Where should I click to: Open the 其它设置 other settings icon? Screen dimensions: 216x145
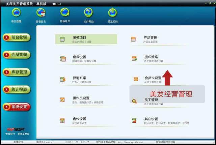point(134,120)
